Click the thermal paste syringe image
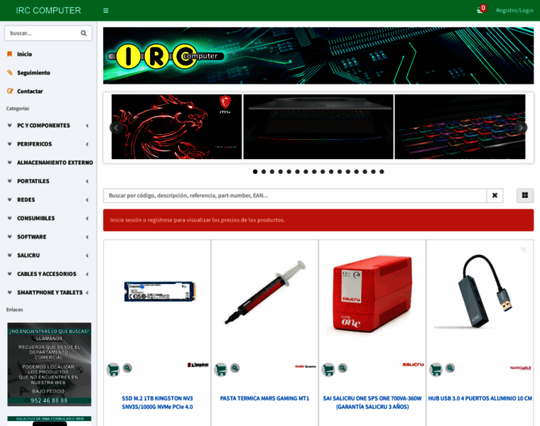Screen dimensions: 540x426 264,293
